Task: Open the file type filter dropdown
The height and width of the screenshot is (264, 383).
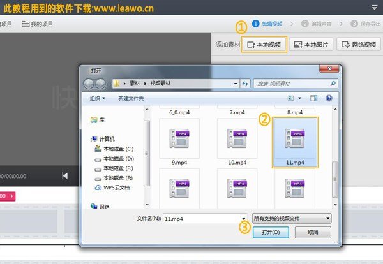Action: tap(292, 218)
